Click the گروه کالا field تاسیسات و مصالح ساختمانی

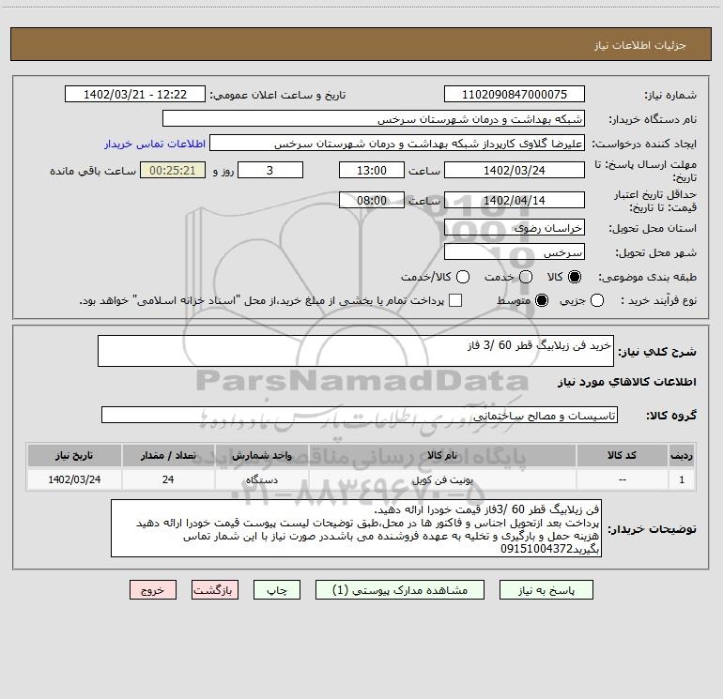360,415
